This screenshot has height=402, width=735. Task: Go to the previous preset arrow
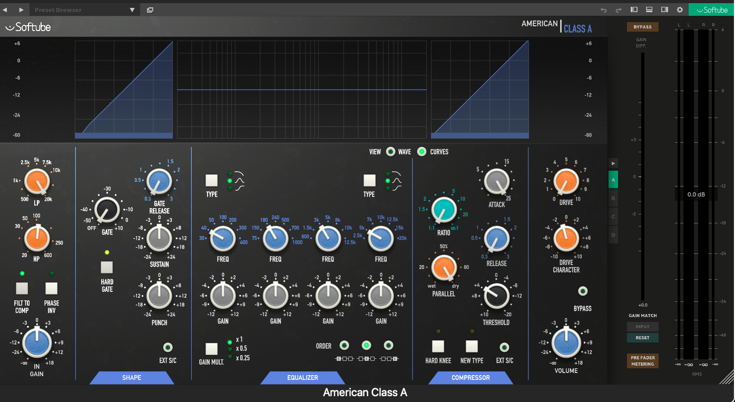tap(5, 10)
